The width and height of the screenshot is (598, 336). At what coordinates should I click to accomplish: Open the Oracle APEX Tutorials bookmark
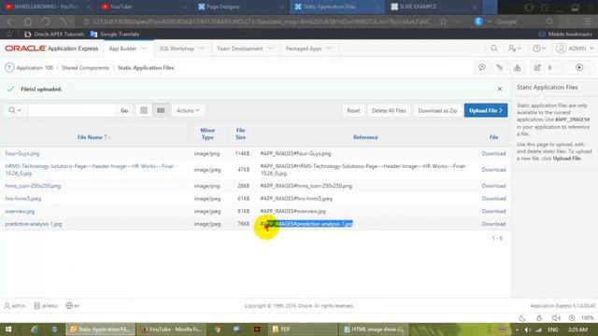pos(54,34)
